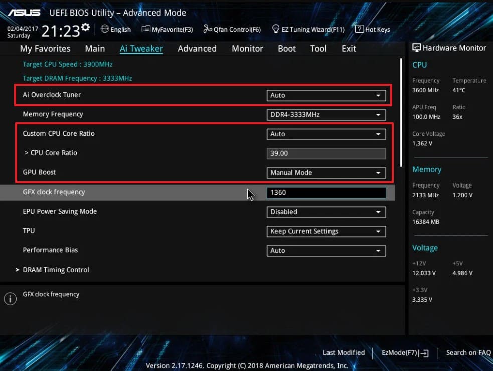Click the memory capacity 16384 MB value

click(426, 222)
